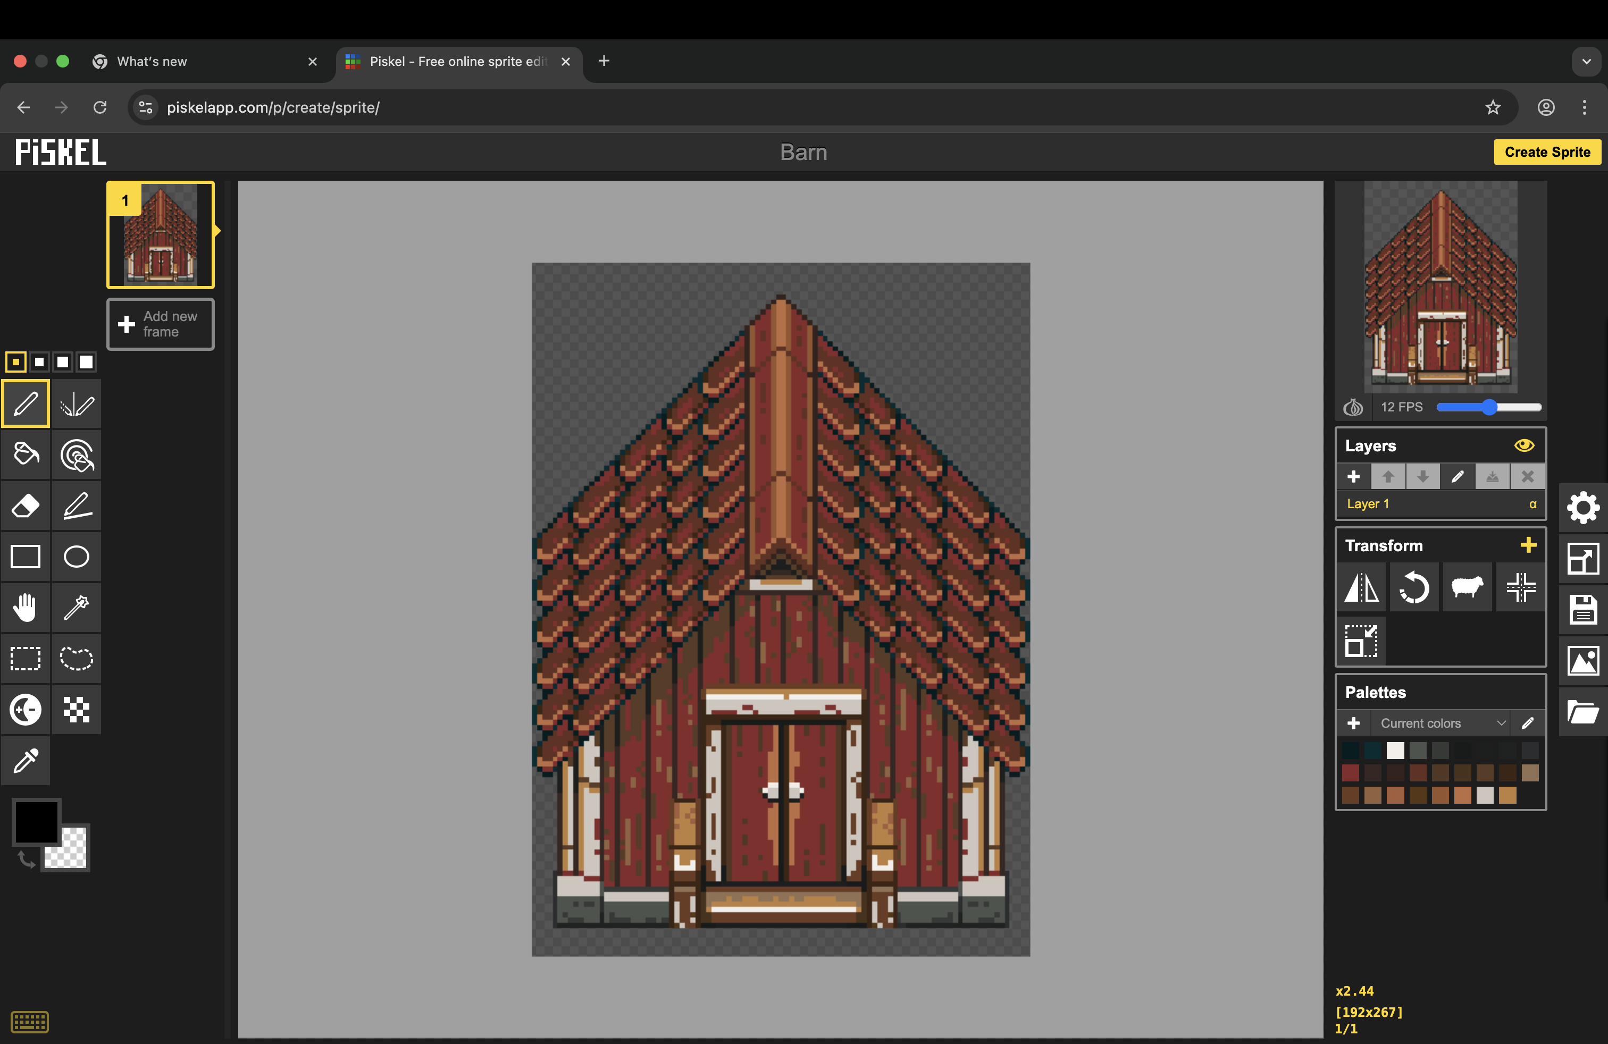This screenshot has width=1608, height=1044.
Task: Pick the Dithering tool
Action: [77, 710]
